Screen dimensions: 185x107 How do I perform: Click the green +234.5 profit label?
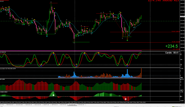[x=172, y=46]
